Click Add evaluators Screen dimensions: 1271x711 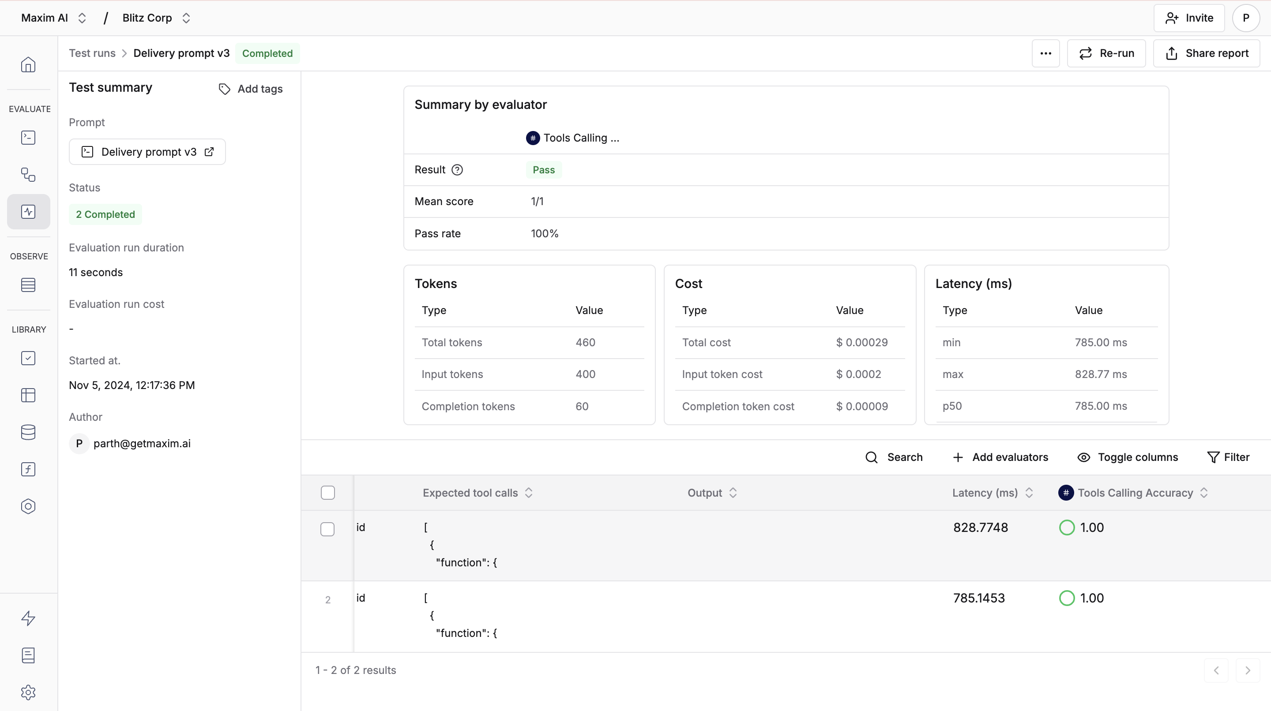tap(1000, 457)
